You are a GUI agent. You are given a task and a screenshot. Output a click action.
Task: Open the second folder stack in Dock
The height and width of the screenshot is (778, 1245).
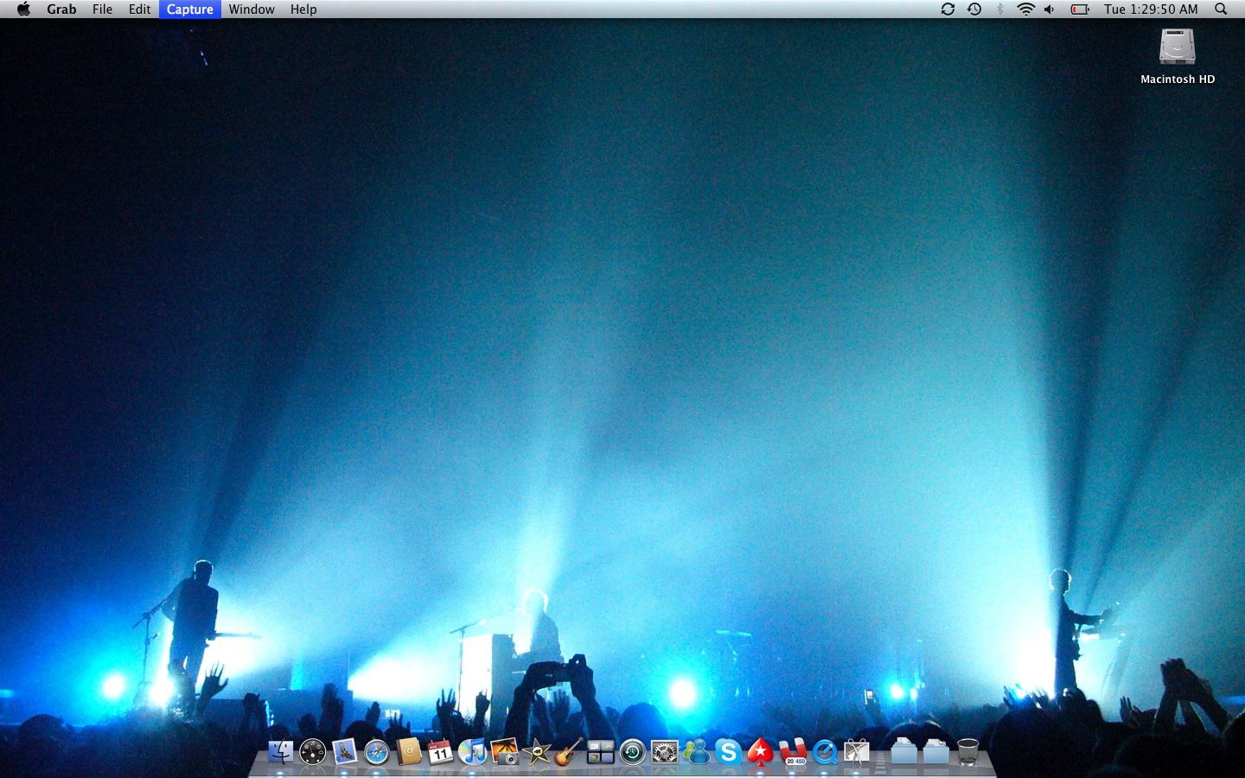pyautogui.click(x=935, y=752)
